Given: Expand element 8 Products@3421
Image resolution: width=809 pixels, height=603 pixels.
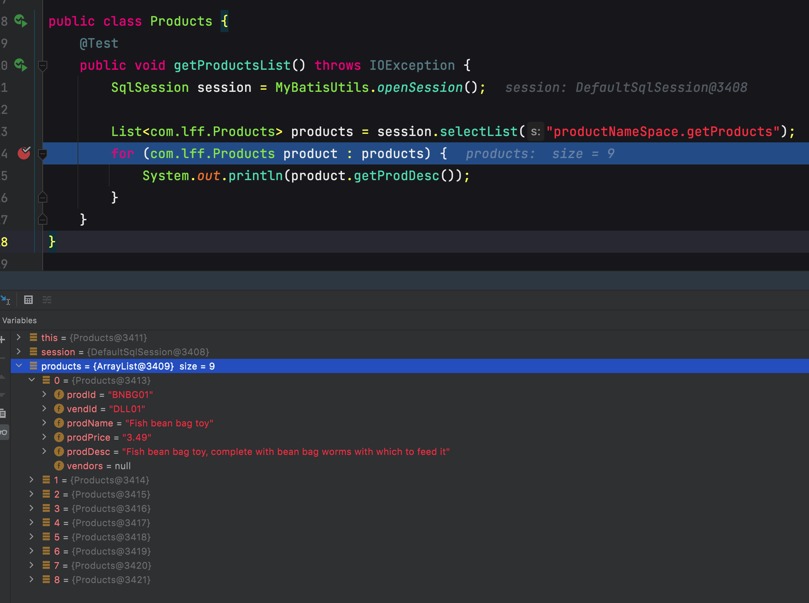Looking at the screenshot, I should click(31, 579).
